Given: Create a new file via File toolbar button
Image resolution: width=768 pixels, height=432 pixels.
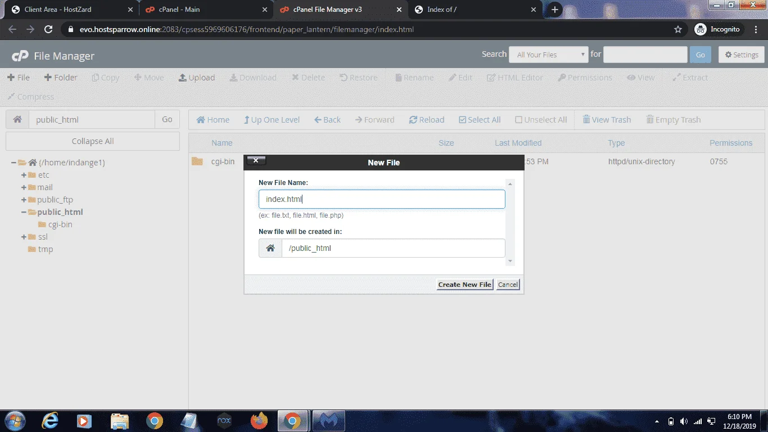Looking at the screenshot, I should [19, 78].
